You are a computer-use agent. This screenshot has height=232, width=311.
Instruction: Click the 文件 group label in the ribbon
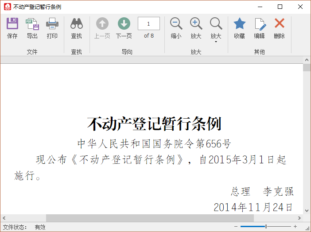tap(32, 52)
